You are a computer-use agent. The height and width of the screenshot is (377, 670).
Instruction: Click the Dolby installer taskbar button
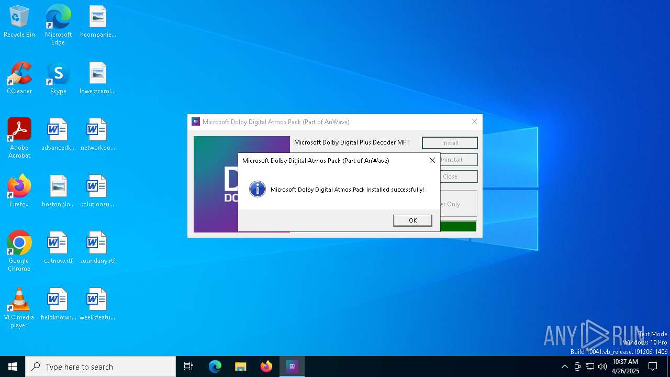pyautogui.click(x=292, y=367)
